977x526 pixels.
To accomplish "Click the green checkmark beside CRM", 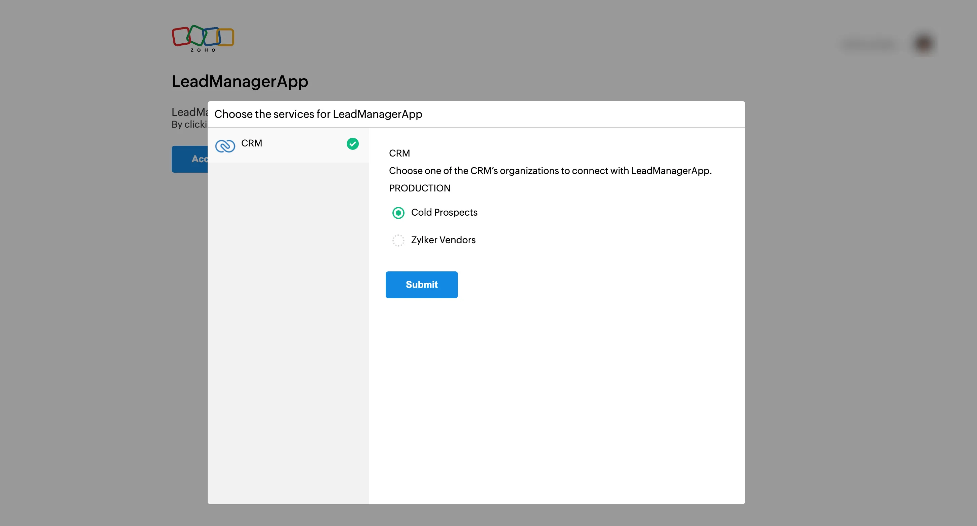I will (352, 144).
